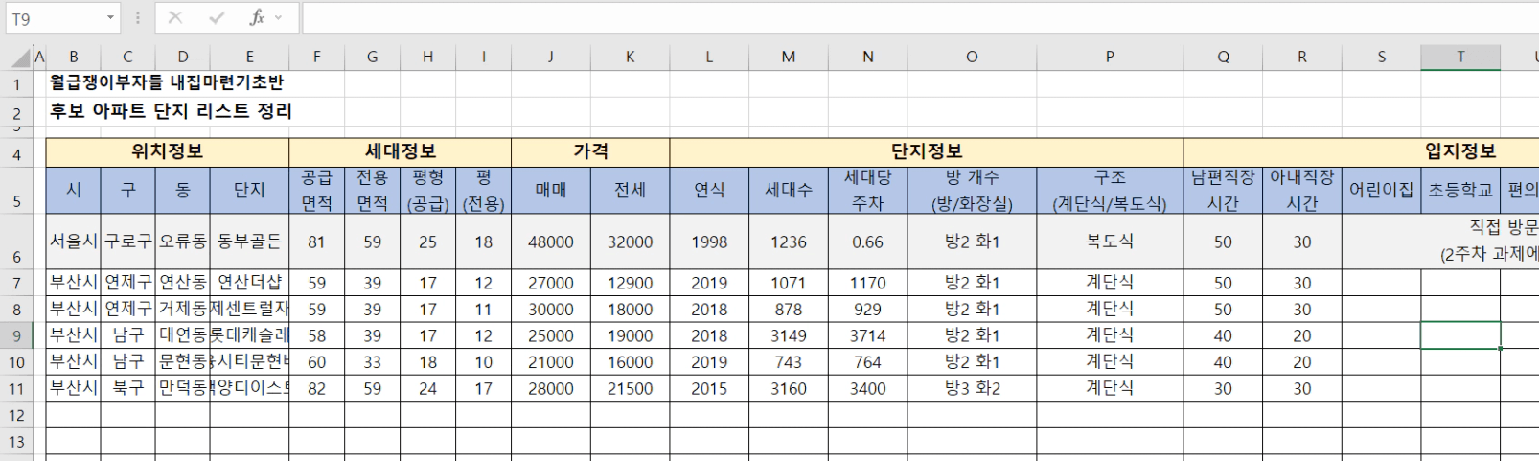Click the Cancel (X) icon in formula bar

point(175,17)
